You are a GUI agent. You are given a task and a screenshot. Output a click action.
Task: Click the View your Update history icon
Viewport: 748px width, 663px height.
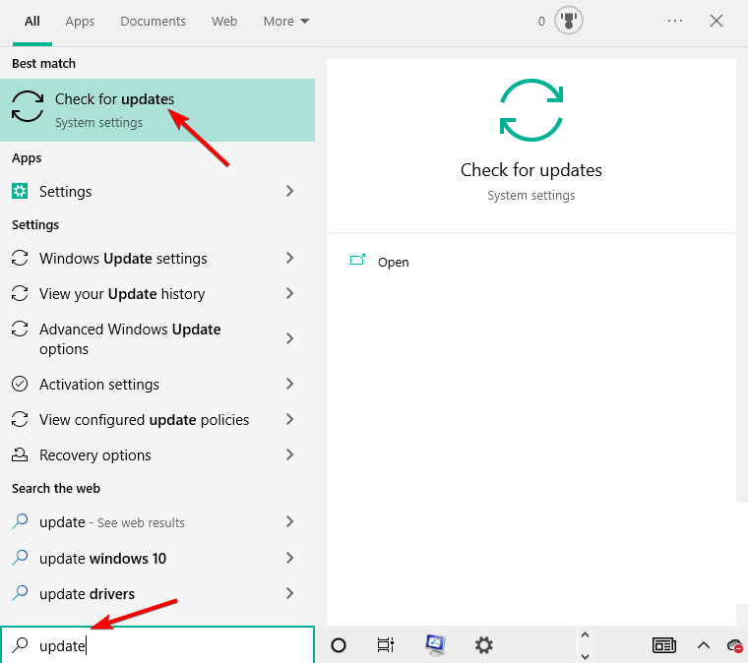coord(20,293)
